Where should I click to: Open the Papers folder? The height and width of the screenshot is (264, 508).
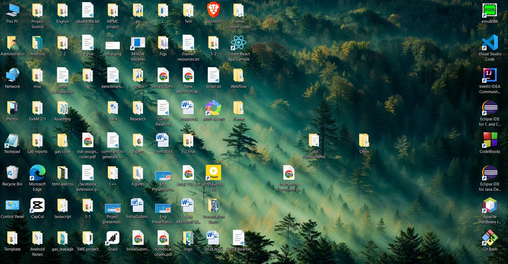pyautogui.click(x=138, y=143)
